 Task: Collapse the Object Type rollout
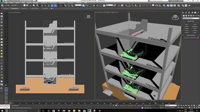point(191,21)
